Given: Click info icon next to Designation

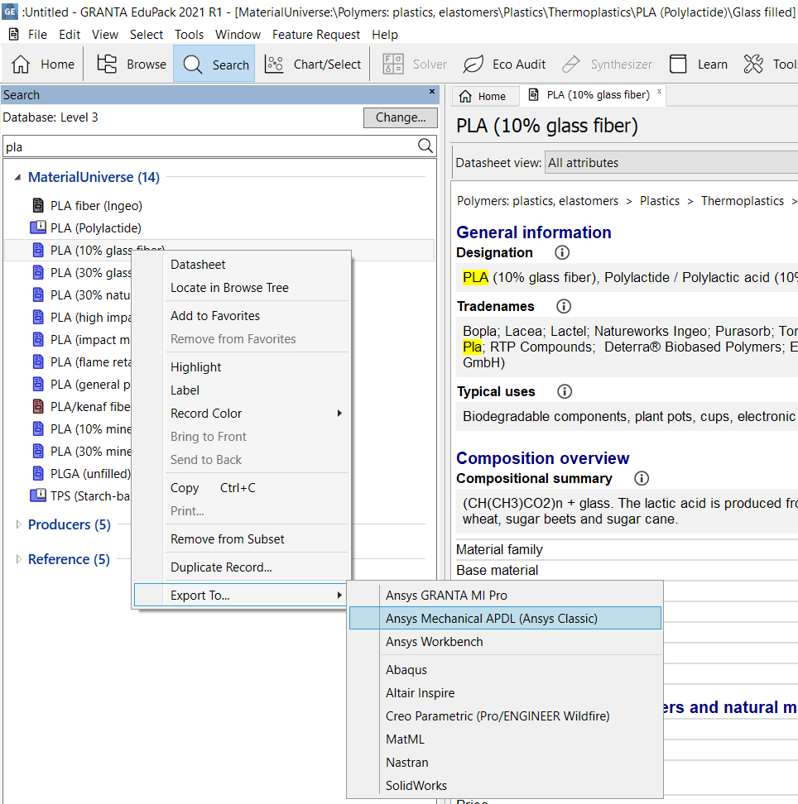Looking at the screenshot, I should [x=562, y=253].
